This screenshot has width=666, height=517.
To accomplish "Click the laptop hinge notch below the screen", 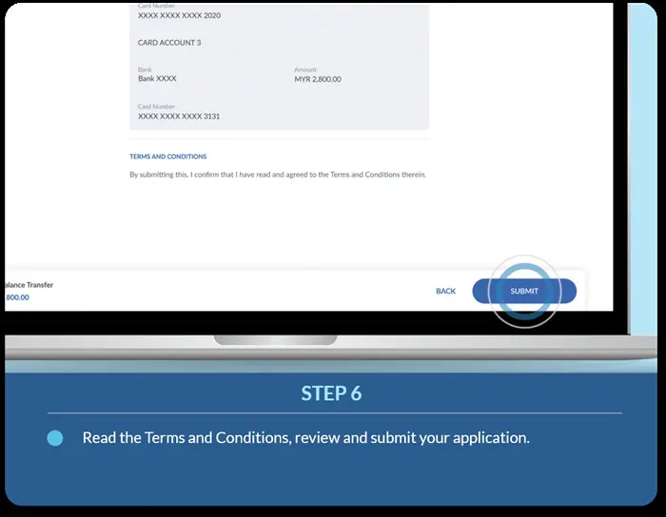I will click(275, 339).
